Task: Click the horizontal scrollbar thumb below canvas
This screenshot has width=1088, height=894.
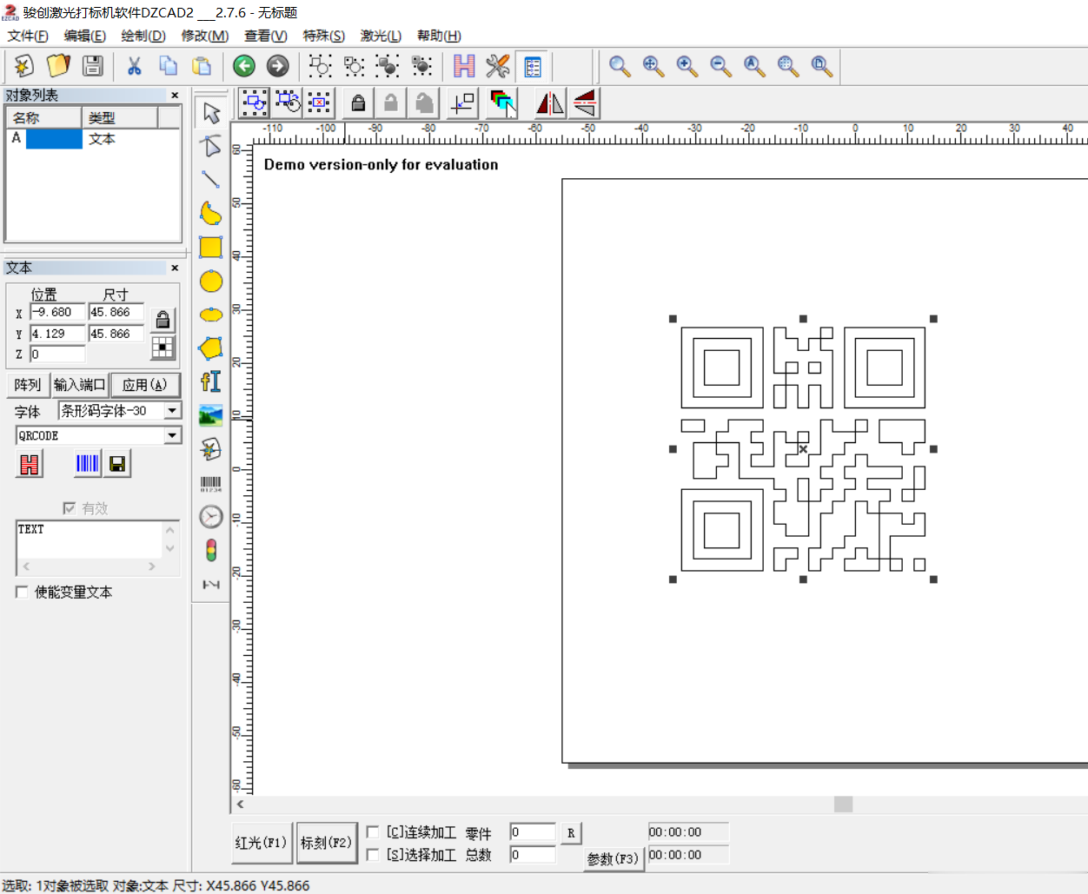Action: [x=843, y=805]
